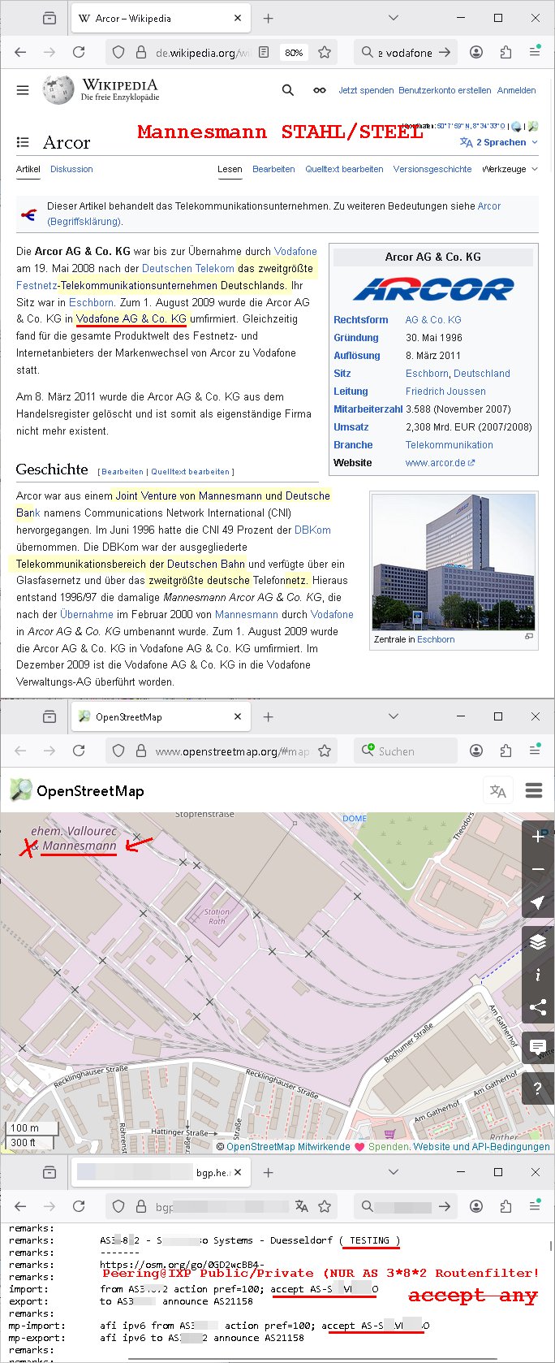Image resolution: width=555 pixels, height=1363 pixels.
Task: Switch to the Diskussion tab
Action: tap(71, 169)
